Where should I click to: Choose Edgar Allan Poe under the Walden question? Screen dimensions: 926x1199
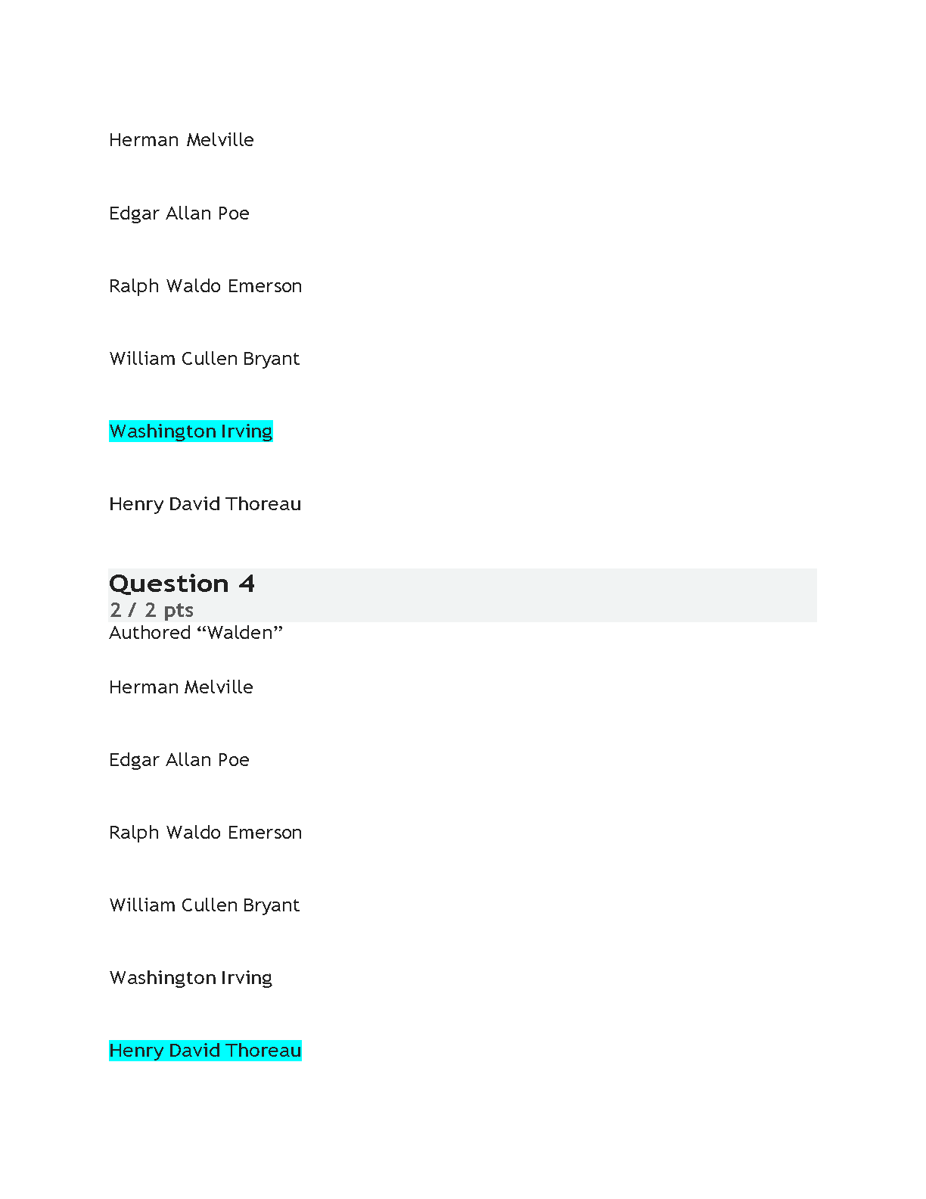[179, 760]
